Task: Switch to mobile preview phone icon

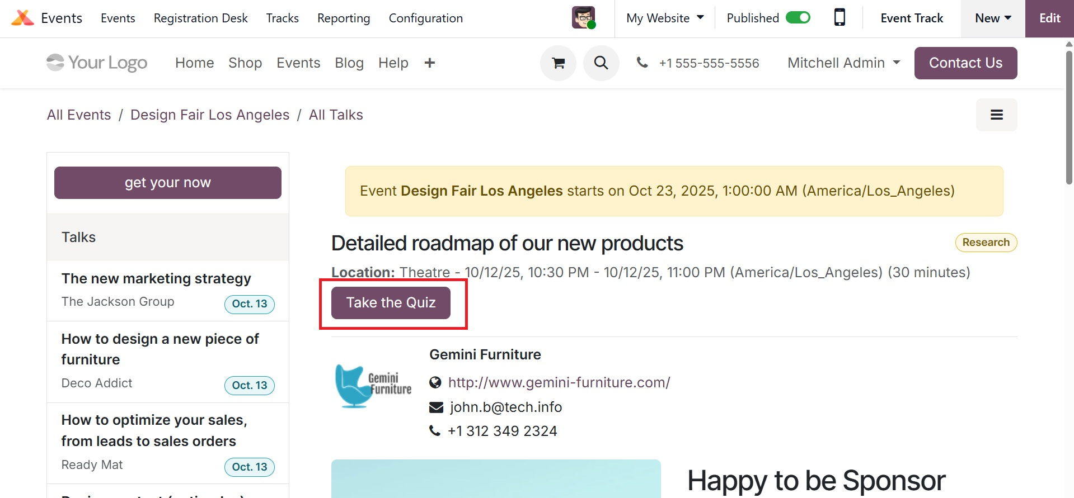Action: (x=839, y=18)
